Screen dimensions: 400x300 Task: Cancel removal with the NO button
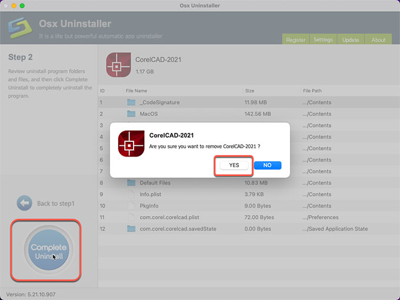point(267,165)
